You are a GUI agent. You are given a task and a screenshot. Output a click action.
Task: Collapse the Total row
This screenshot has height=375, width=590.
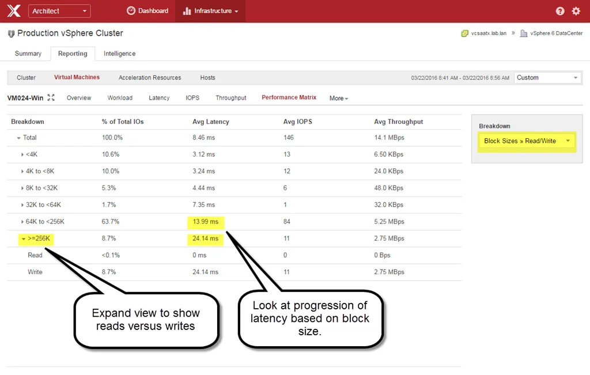pyautogui.click(x=18, y=138)
